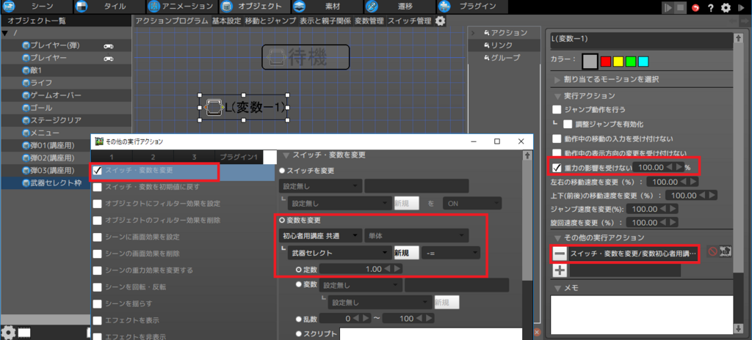The width and height of the screenshot is (752, 340).
Task: Toggle スイッチ・変数を変更 checkbox
Action: [98, 171]
